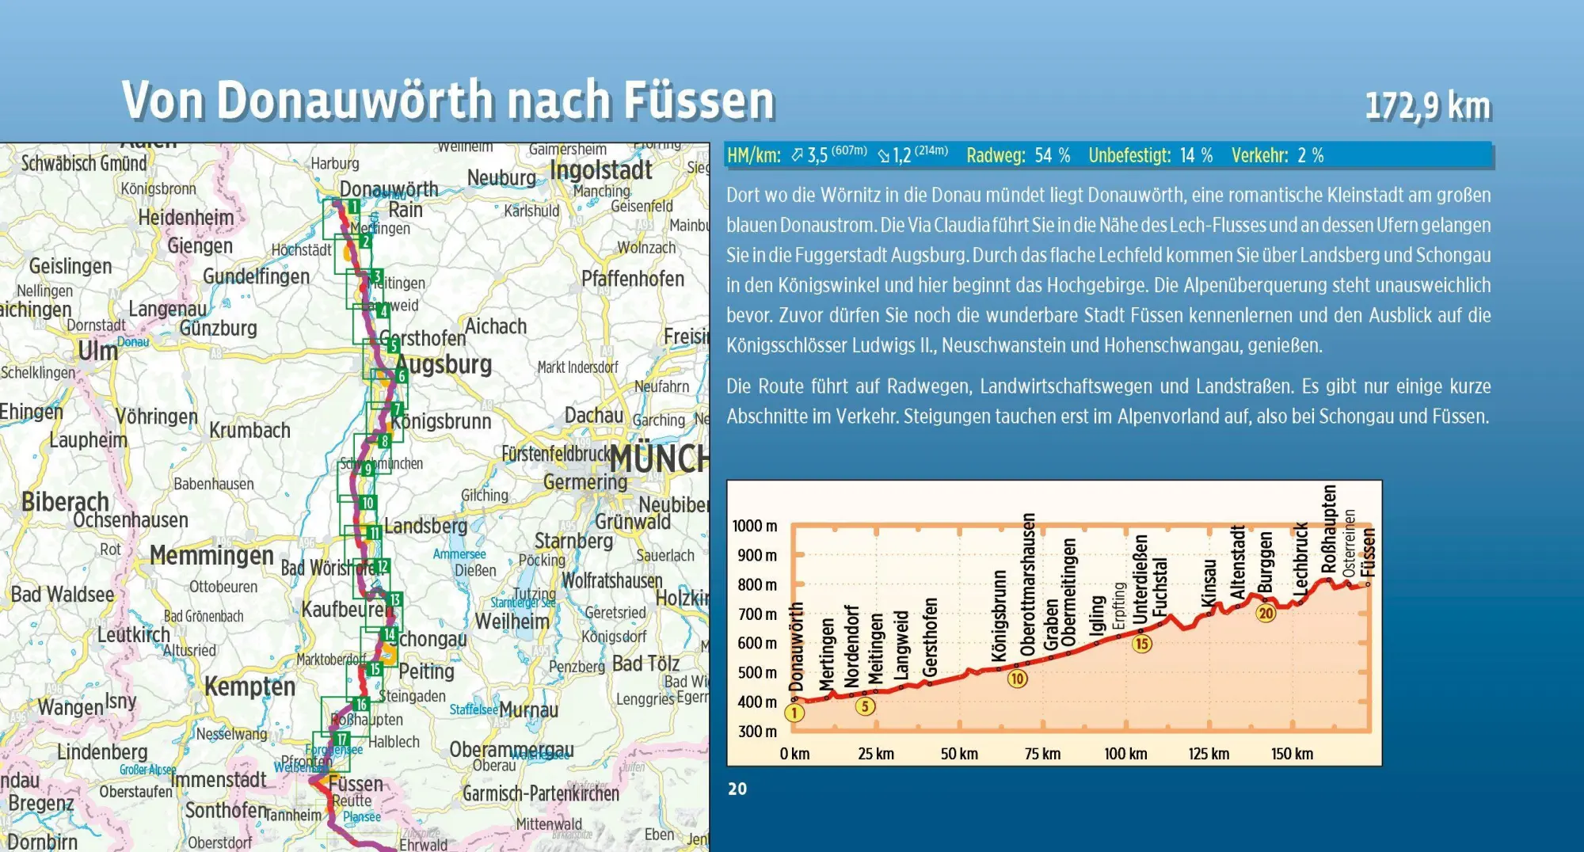Screen dimensions: 1584x852
Task: Click map section marker 1 near Donauwörth
Action: [353, 207]
